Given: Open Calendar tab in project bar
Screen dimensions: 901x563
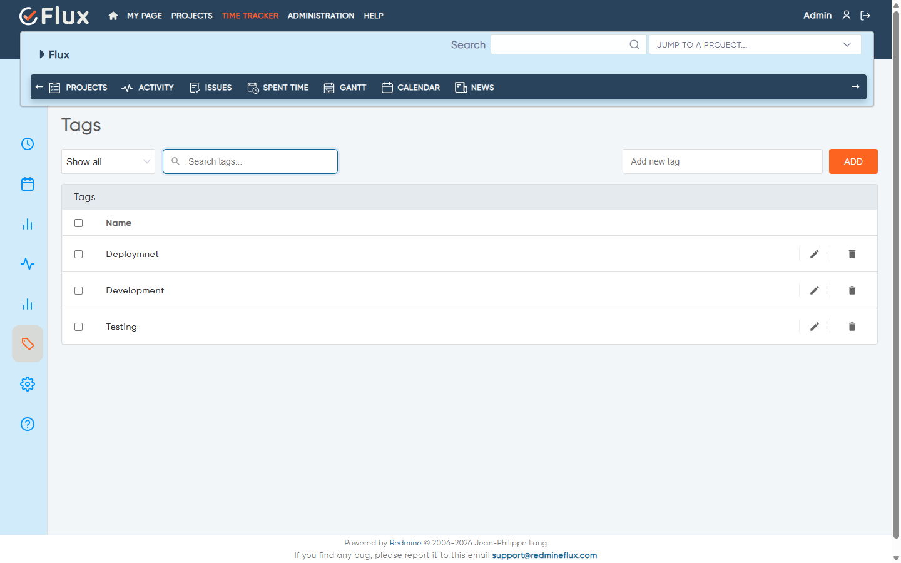Looking at the screenshot, I should (410, 88).
